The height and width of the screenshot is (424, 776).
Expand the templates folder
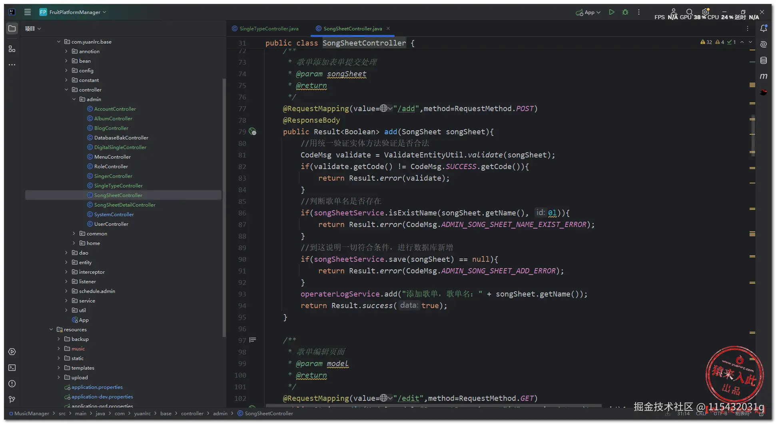pos(59,368)
